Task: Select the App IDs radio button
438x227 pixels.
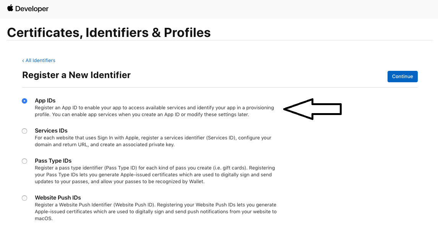Action: (x=24, y=101)
